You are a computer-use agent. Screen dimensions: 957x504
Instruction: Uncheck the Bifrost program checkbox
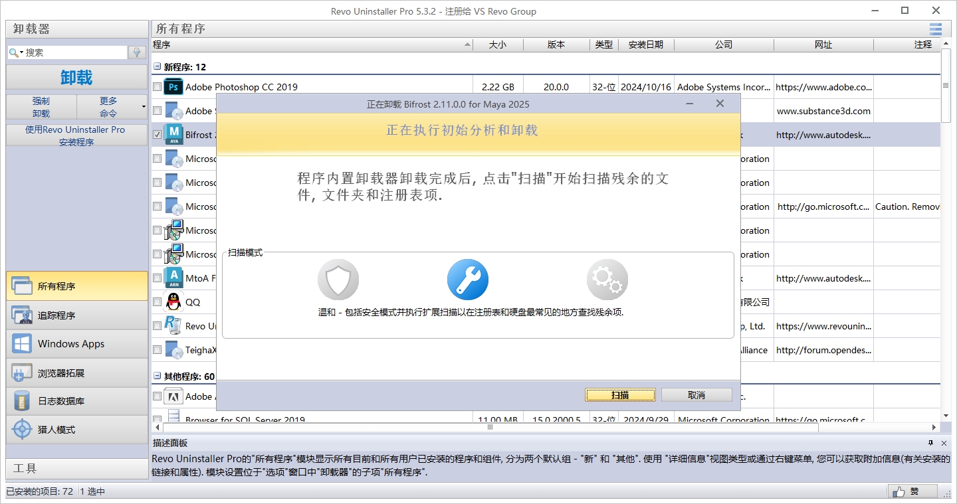point(157,135)
